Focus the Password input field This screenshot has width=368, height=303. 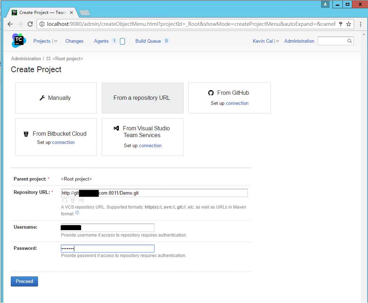click(x=107, y=248)
